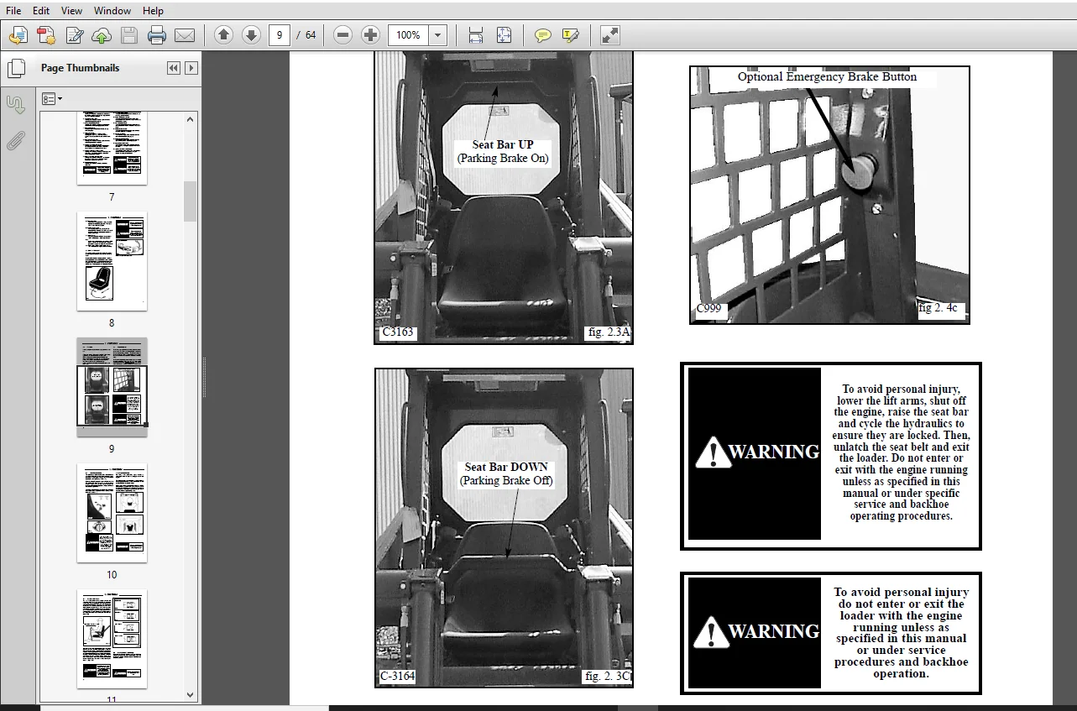Open the zoom level dropdown arrow
The height and width of the screenshot is (711, 1077).
[x=437, y=35]
